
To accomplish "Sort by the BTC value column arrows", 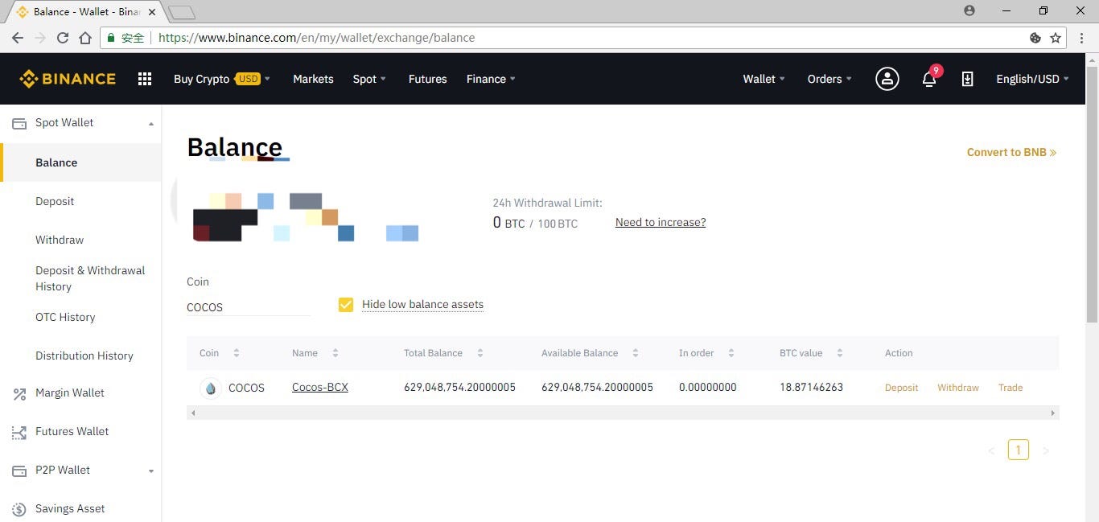I will pyautogui.click(x=839, y=353).
